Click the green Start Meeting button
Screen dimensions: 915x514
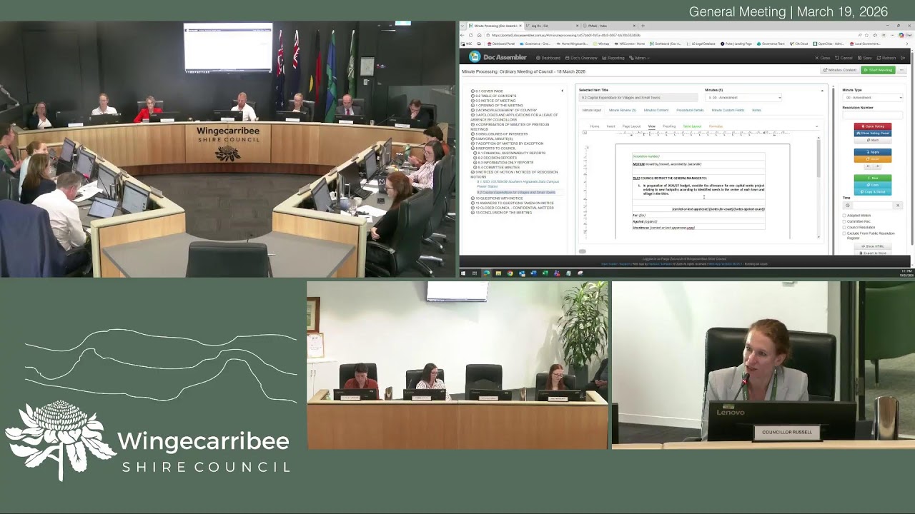878,70
